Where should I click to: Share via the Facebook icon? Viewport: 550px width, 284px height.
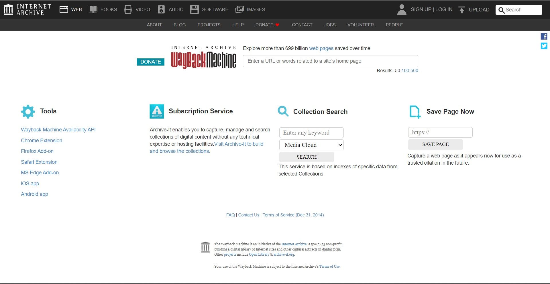pos(544,36)
